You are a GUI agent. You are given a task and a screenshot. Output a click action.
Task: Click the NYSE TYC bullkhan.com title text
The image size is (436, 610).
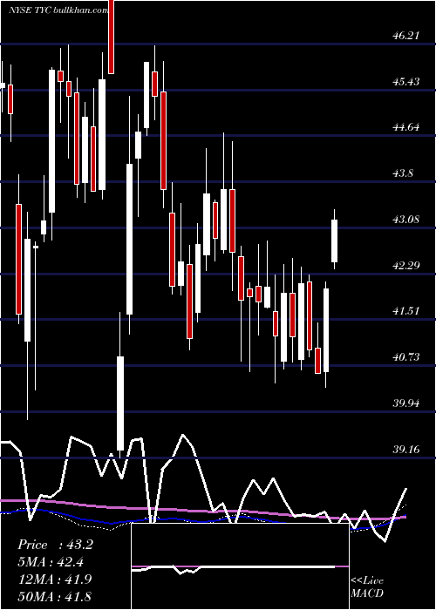click(58, 10)
